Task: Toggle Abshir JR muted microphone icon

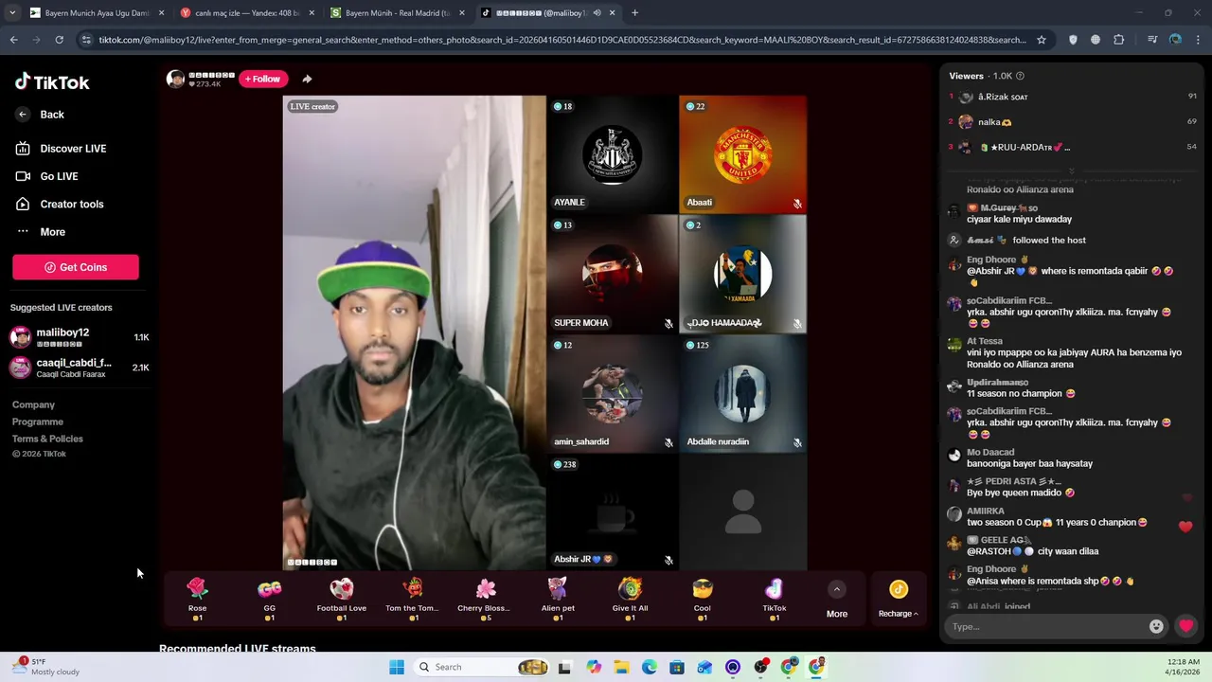Action: 668,560
